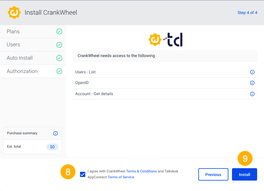Click the Users step green checkmark
The height and width of the screenshot is (191, 264).
click(59, 45)
